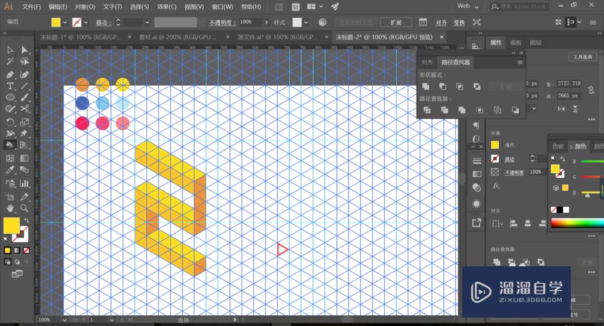Select the Mesh tool
The image size is (604, 326).
pos(10,158)
